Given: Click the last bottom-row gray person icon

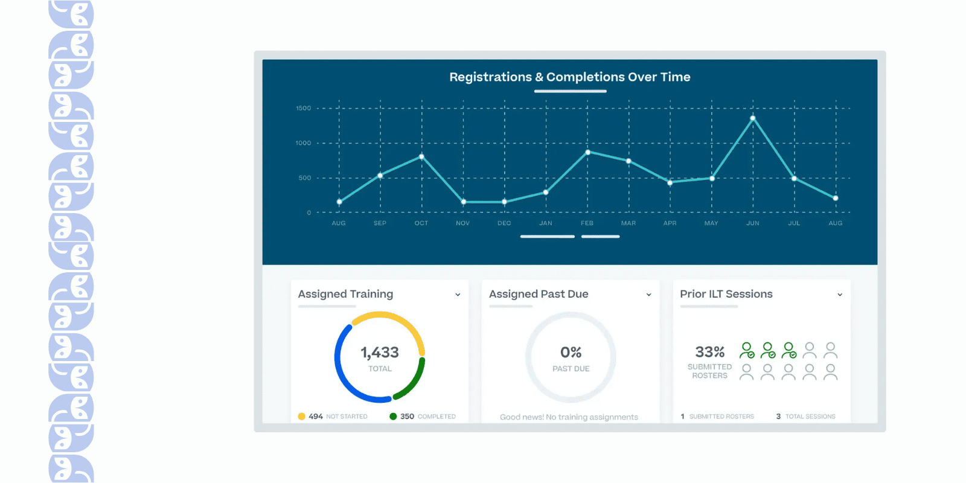Looking at the screenshot, I should pos(831,372).
